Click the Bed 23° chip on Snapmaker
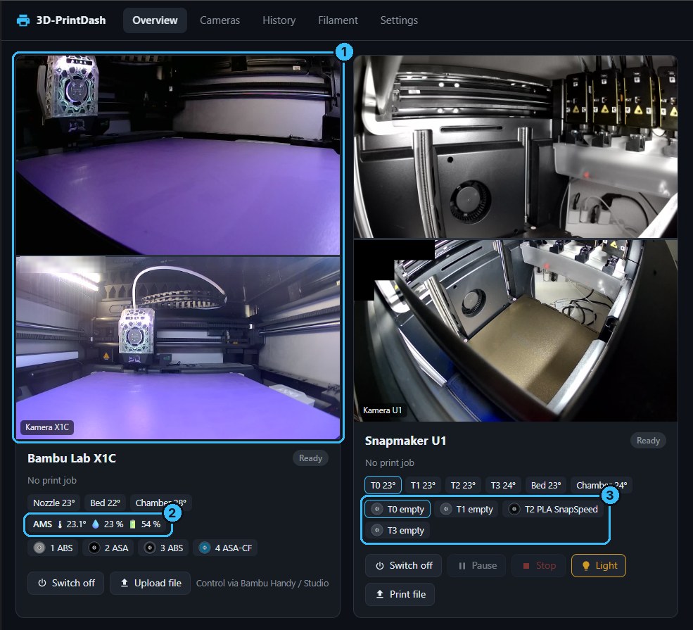 546,485
